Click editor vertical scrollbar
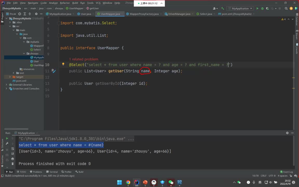The width and height of the screenshot is (299, 187). point(294,82)
